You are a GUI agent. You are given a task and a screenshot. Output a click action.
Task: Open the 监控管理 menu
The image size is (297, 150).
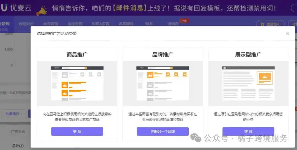point(75,24)
